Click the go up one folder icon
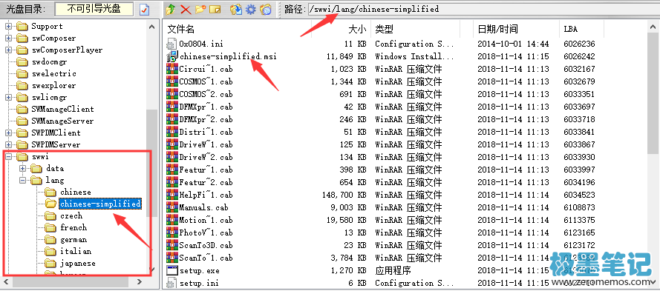This screenshot has height=291, width=660. [x=171, y=9]
